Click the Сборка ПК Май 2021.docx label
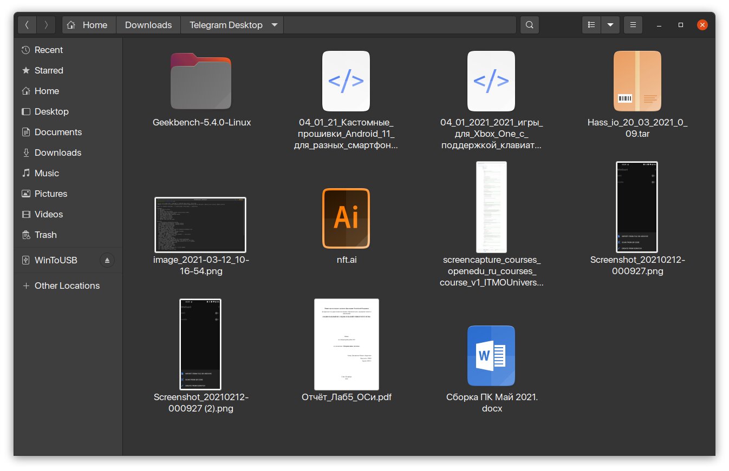Viewport: 729px width, 471px height. 492,403
